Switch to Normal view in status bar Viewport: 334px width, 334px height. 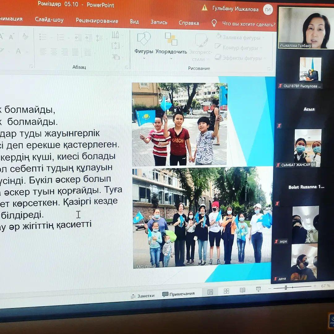click(x=210, y=292)
